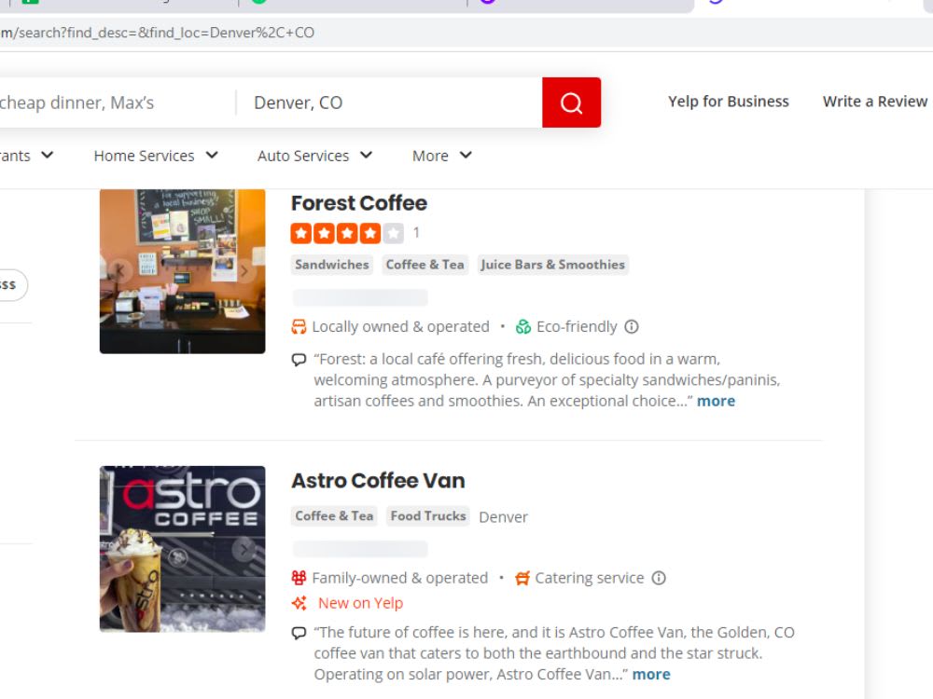The image size is (933, 699).
Task: Read more of Astro Coffee Van review
Action: pyautogui.click(x=651, y=675)
